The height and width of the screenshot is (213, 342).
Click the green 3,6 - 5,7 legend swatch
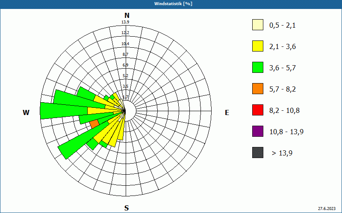pyautogui.click(x=258, y=67)
